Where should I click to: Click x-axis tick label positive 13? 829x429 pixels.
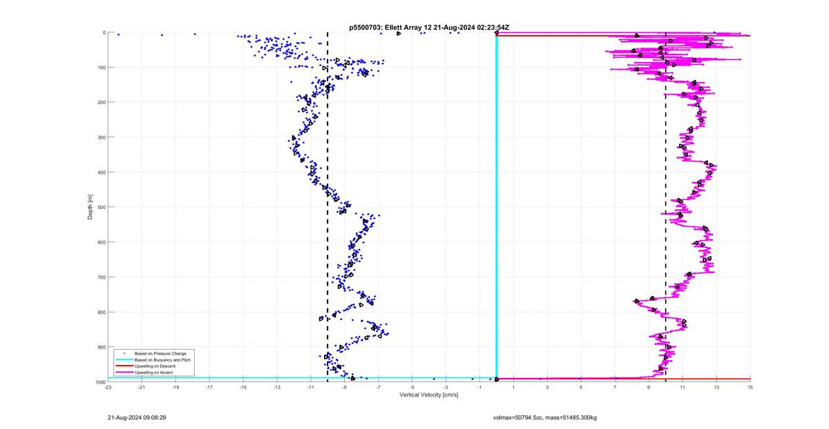[x=716, y=387]
